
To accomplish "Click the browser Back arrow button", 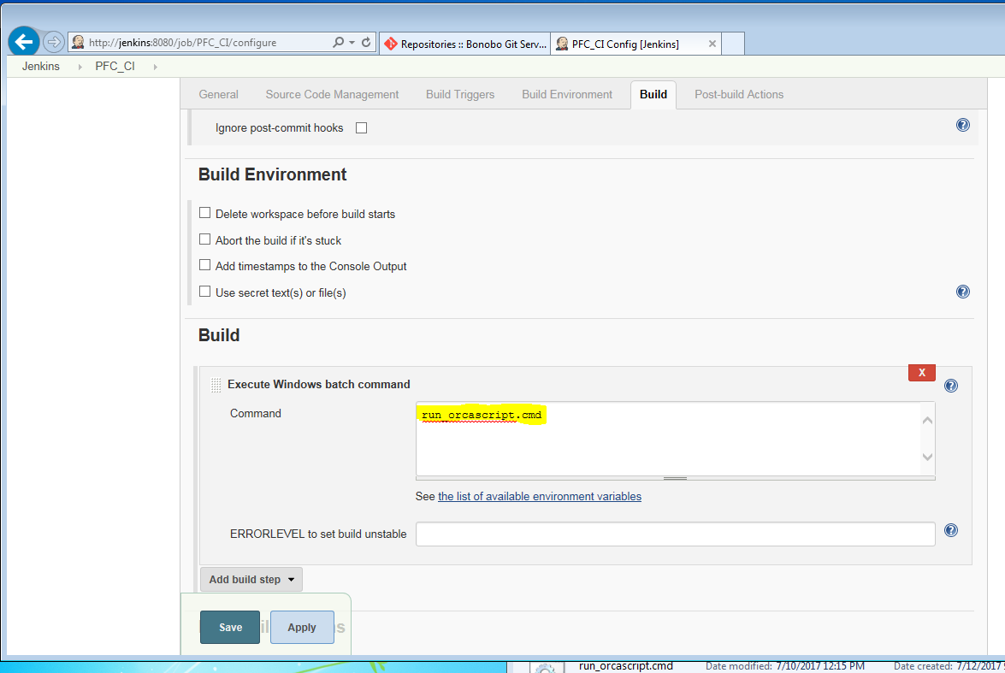I will (x=24, y=42).
